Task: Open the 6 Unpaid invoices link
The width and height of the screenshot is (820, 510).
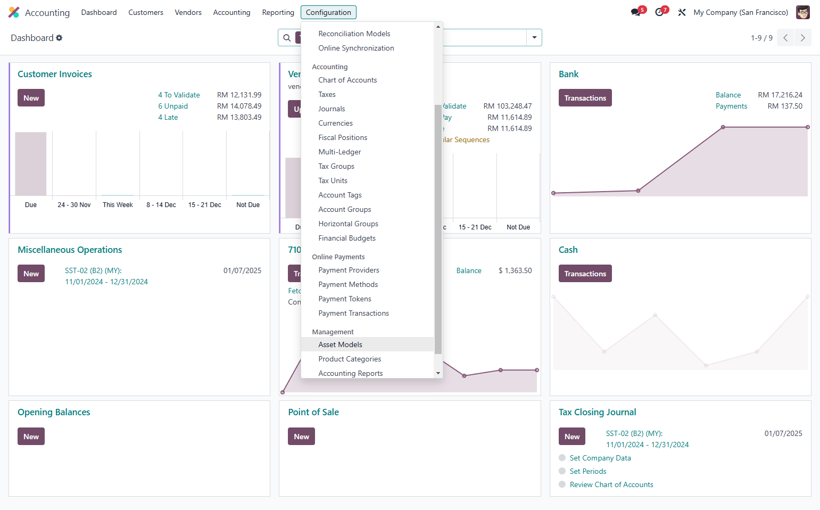Action: coord(173,106)
